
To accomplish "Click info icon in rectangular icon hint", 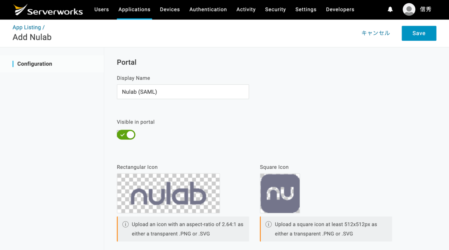I will click(x=125, y=224).
